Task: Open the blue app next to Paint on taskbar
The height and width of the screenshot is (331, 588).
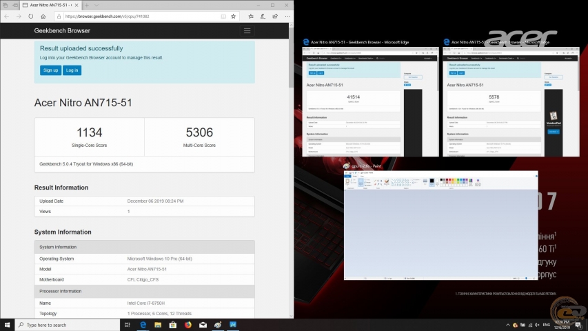Action: (x=233, y=325)
